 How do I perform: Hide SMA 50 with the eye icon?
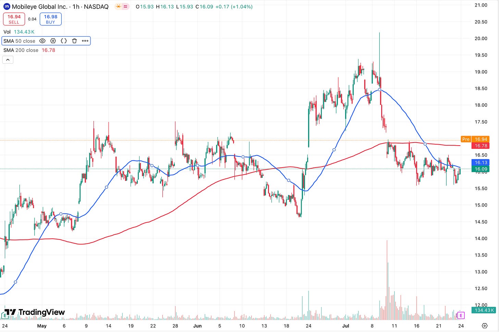pos(42,41)
